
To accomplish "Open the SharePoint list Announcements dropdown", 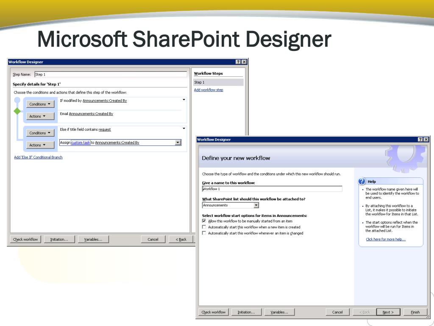I will coord(256,205).
